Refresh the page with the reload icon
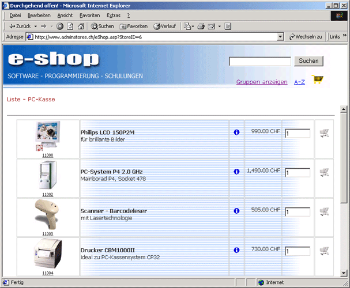 tap(70, 26)
